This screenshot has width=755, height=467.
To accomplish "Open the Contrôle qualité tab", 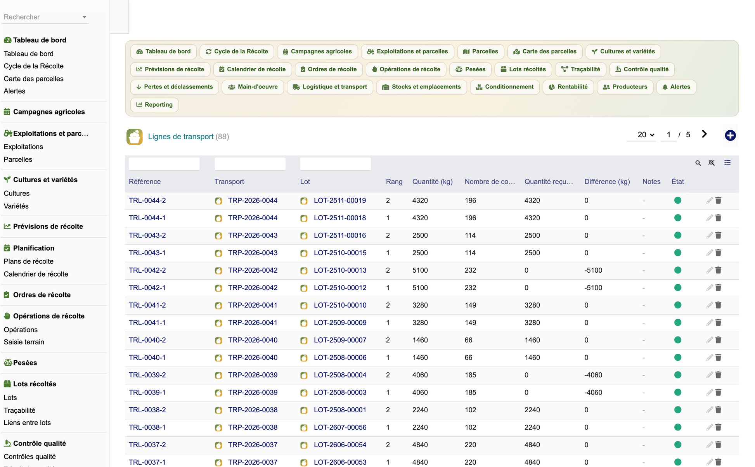I will pos(642,69).
